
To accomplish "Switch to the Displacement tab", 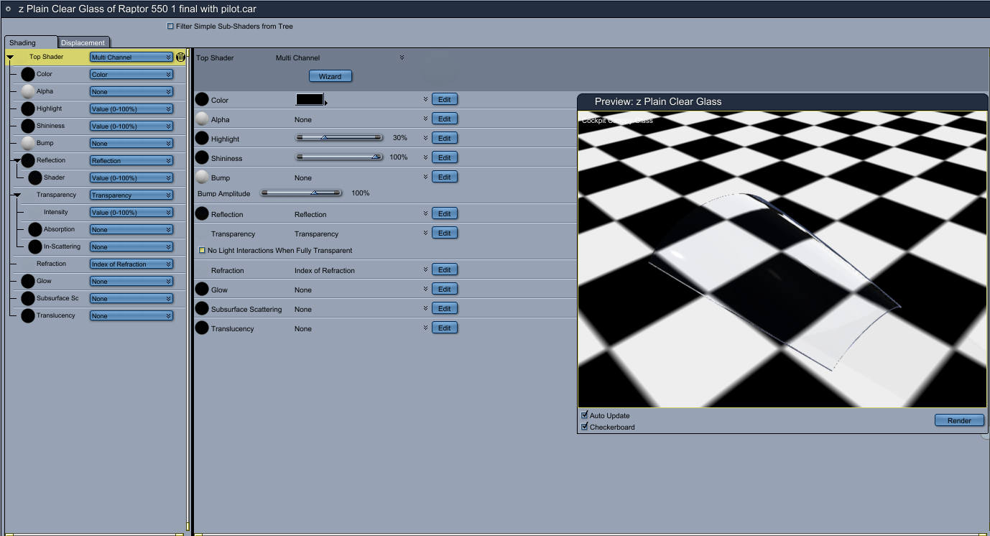I will pos(83,42).
